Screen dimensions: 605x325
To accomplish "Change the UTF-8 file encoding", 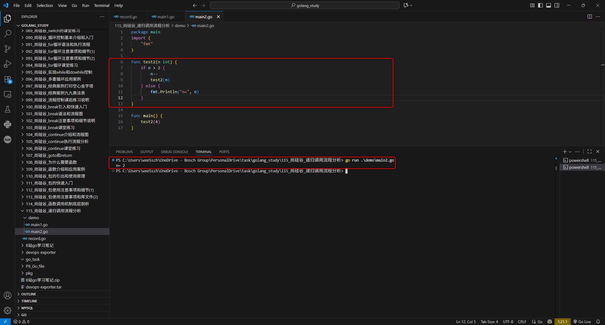I will pyautogui.click(x=508, y=322).
